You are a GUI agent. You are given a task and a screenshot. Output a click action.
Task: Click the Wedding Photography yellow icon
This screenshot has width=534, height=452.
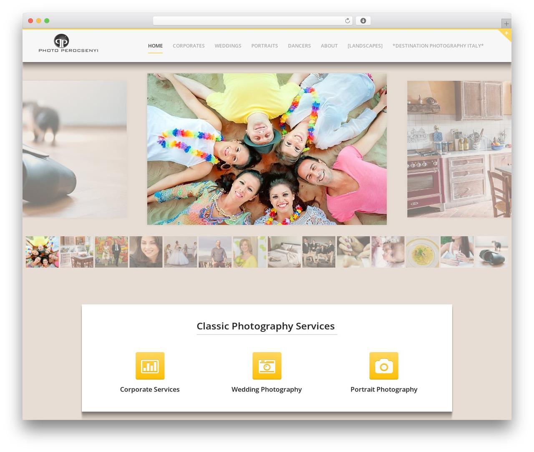267,366
